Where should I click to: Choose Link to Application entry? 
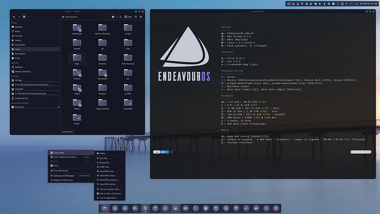tap(110, 198)
